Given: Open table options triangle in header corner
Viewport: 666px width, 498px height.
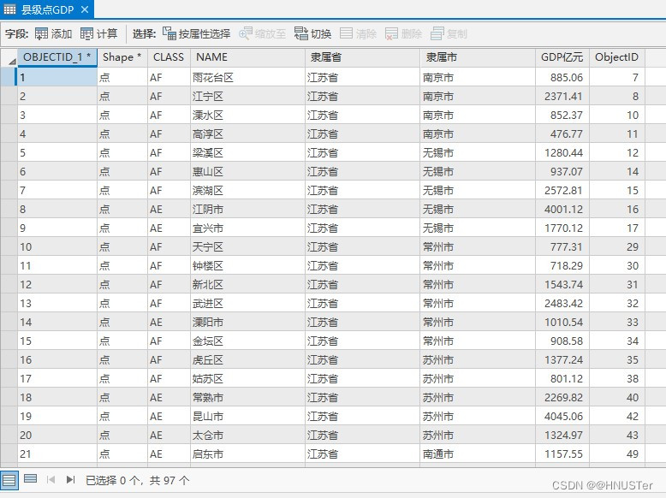Looking at the screenshot, I should click(12, 62).
